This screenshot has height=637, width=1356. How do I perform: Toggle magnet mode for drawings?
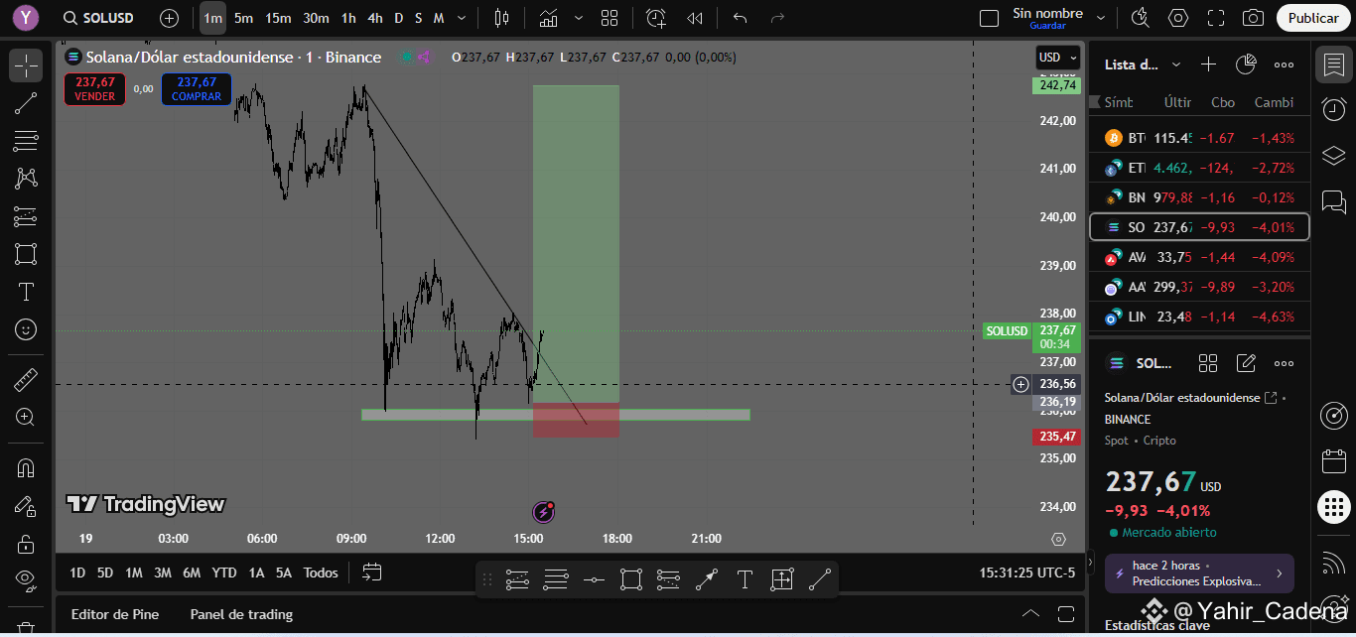26,468
